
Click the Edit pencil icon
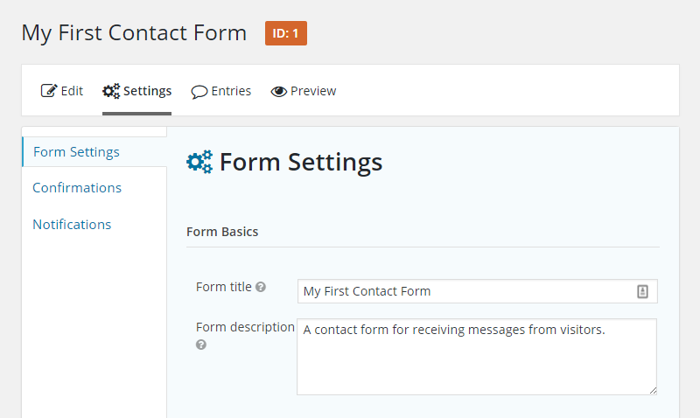(49, 91)
